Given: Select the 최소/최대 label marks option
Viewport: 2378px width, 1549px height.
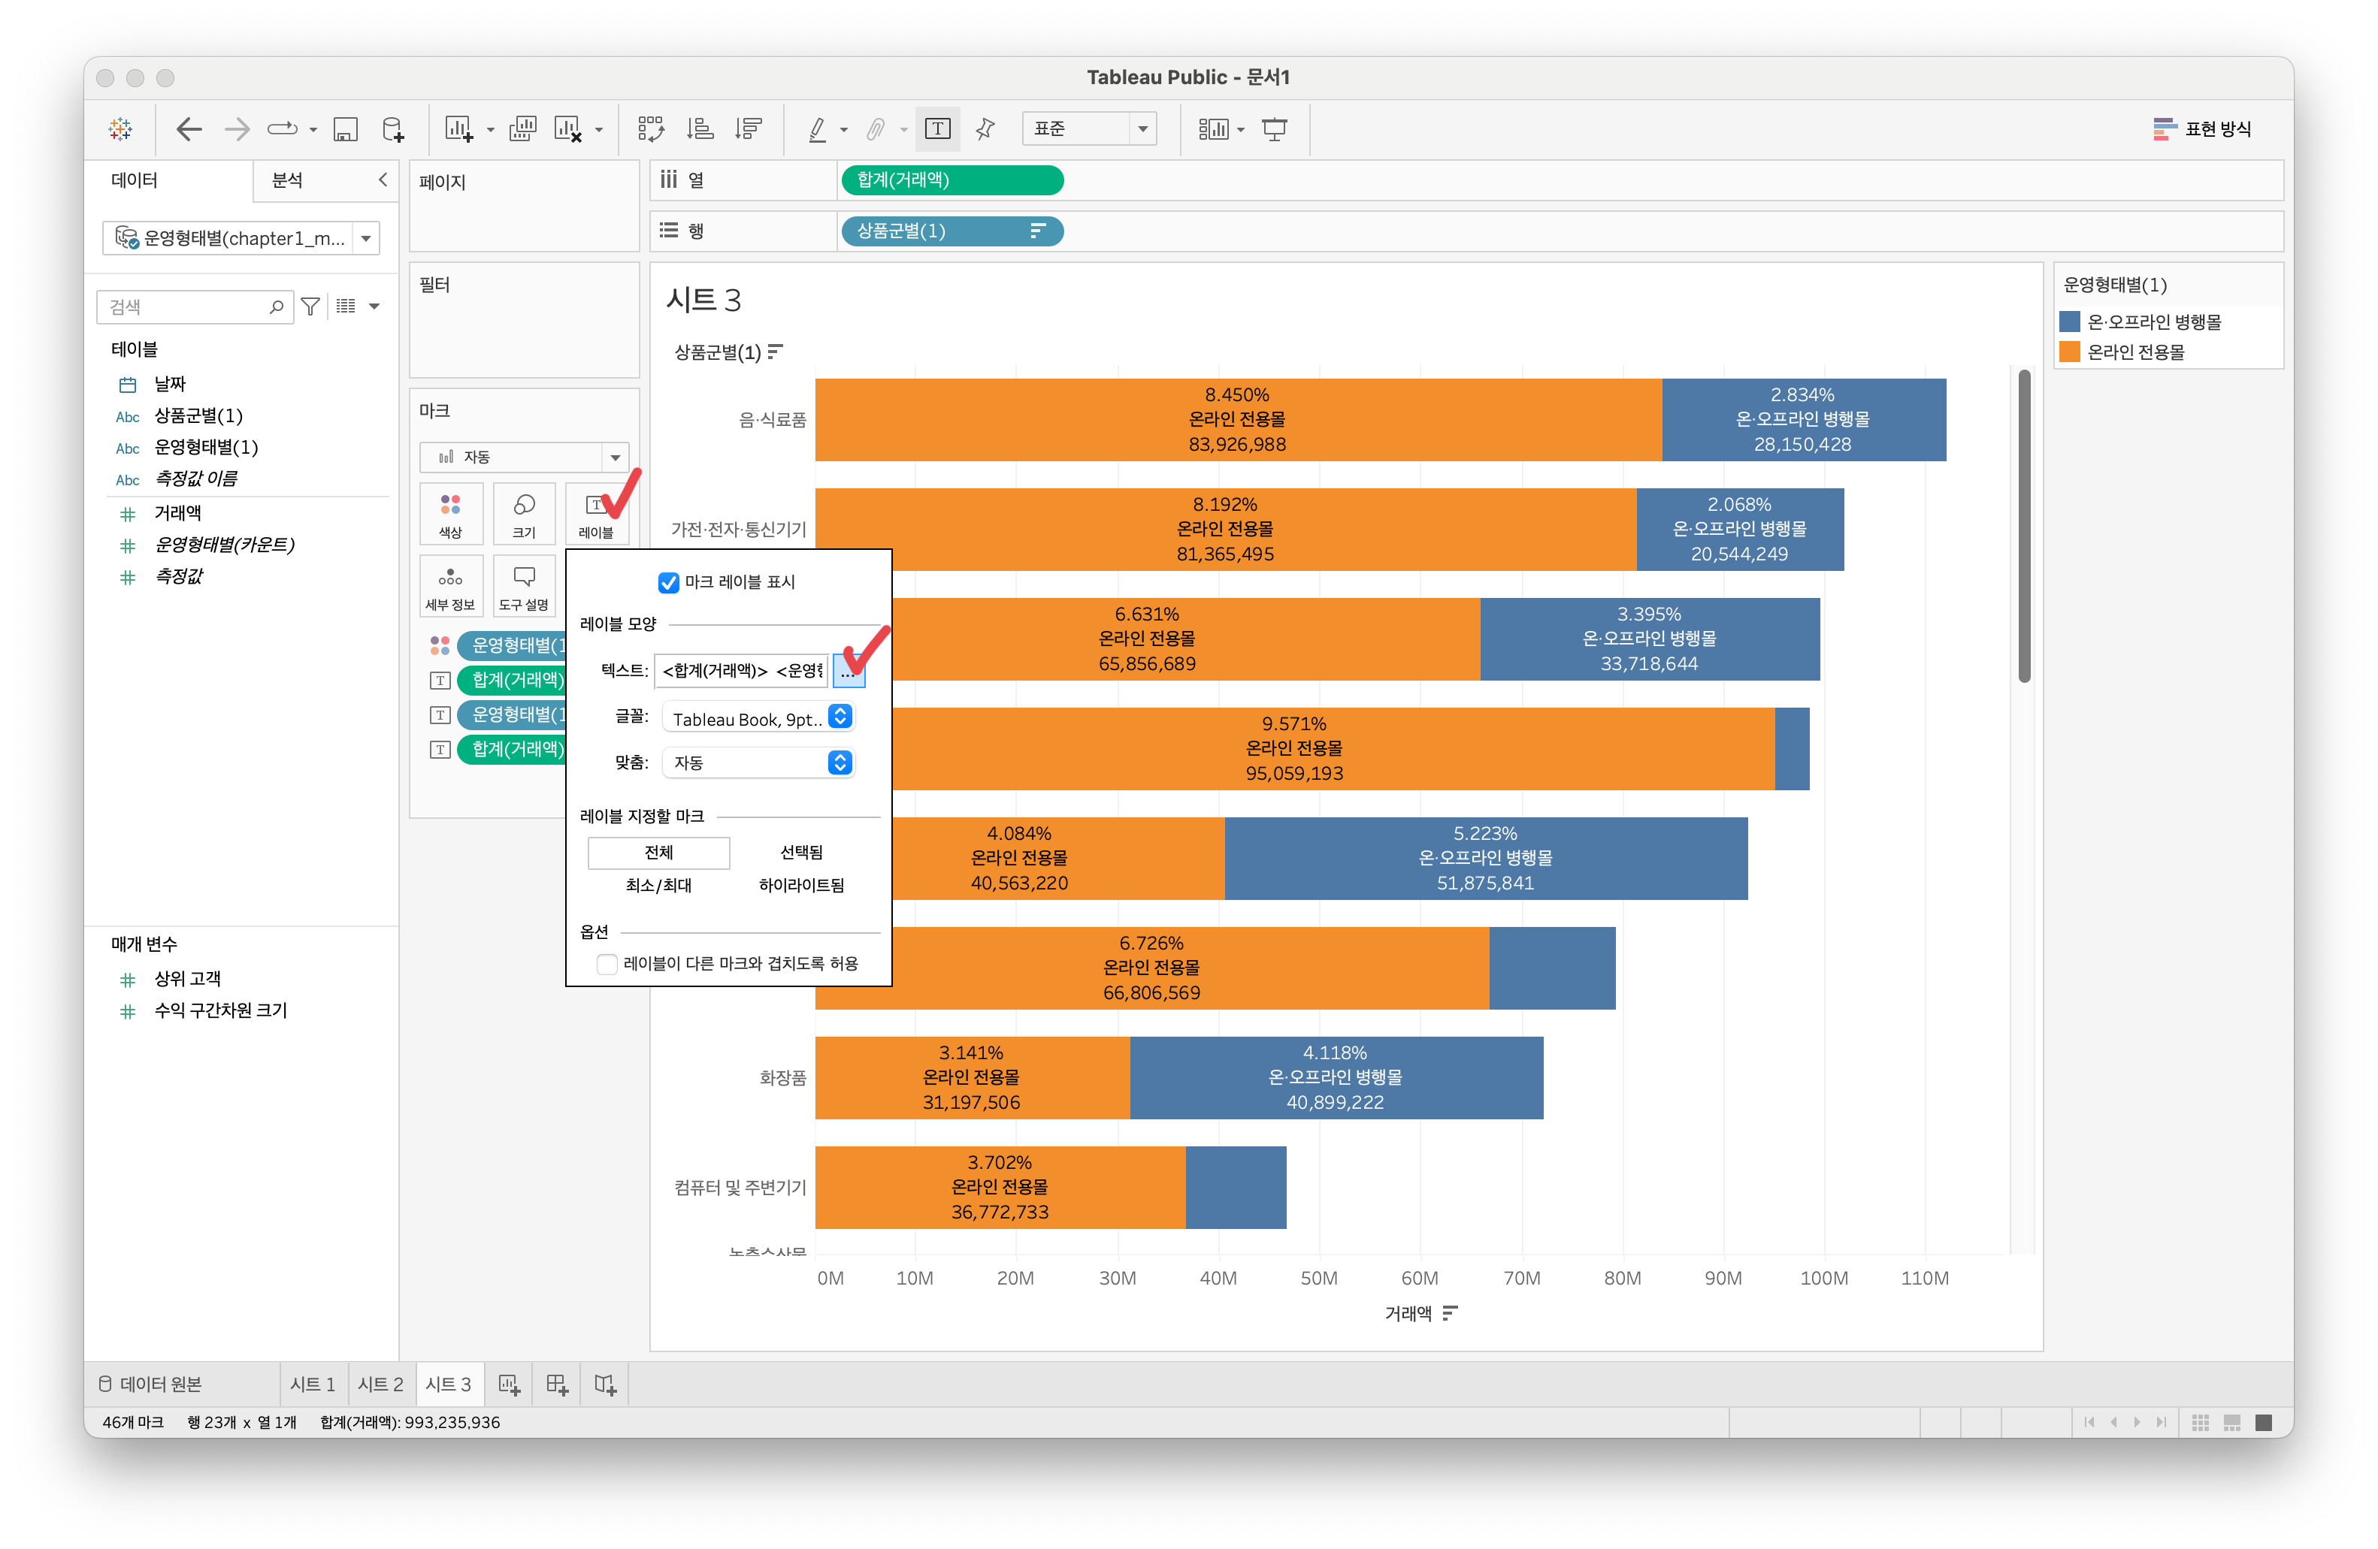Looking at the screenshot, I should point(658,886).
